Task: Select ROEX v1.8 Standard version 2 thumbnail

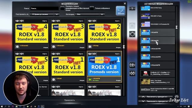Action: tap(104, 33)
